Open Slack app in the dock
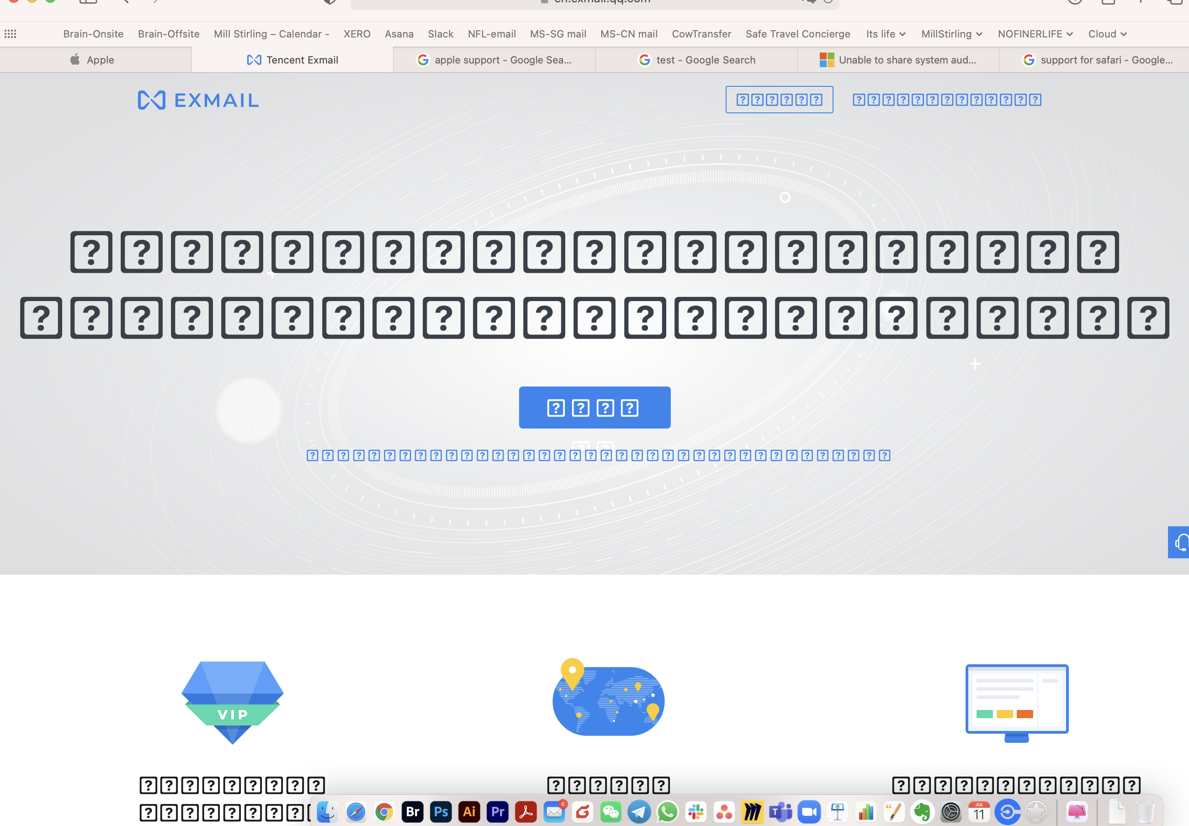1189x826 pixels. (x=695, y=811)
